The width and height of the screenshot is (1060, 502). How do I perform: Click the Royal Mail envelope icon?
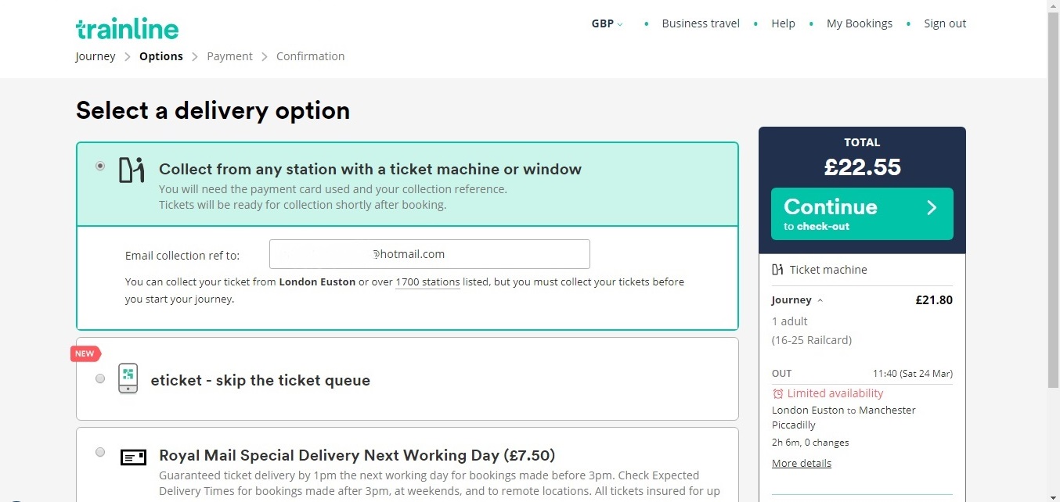pos(133,457)
